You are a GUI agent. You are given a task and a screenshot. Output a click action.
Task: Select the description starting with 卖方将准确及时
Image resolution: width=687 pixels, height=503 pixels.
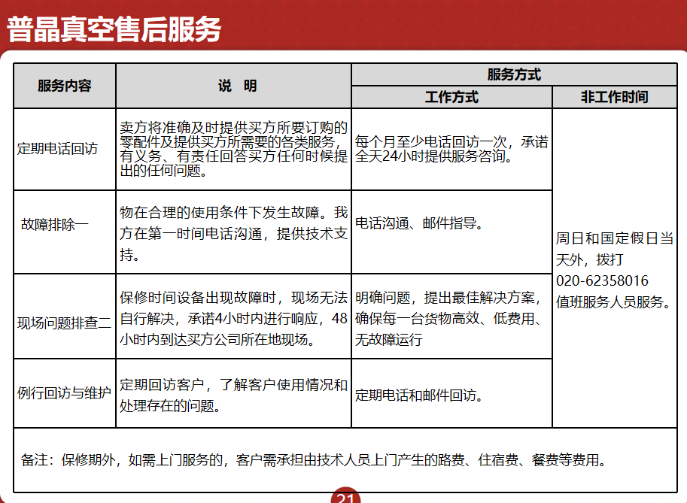tap(233, 149)
